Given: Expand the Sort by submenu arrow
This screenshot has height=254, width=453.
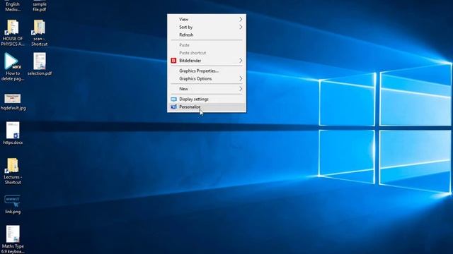Looking at the screenshot, I should pyautogui.click(x=241, y=27).
